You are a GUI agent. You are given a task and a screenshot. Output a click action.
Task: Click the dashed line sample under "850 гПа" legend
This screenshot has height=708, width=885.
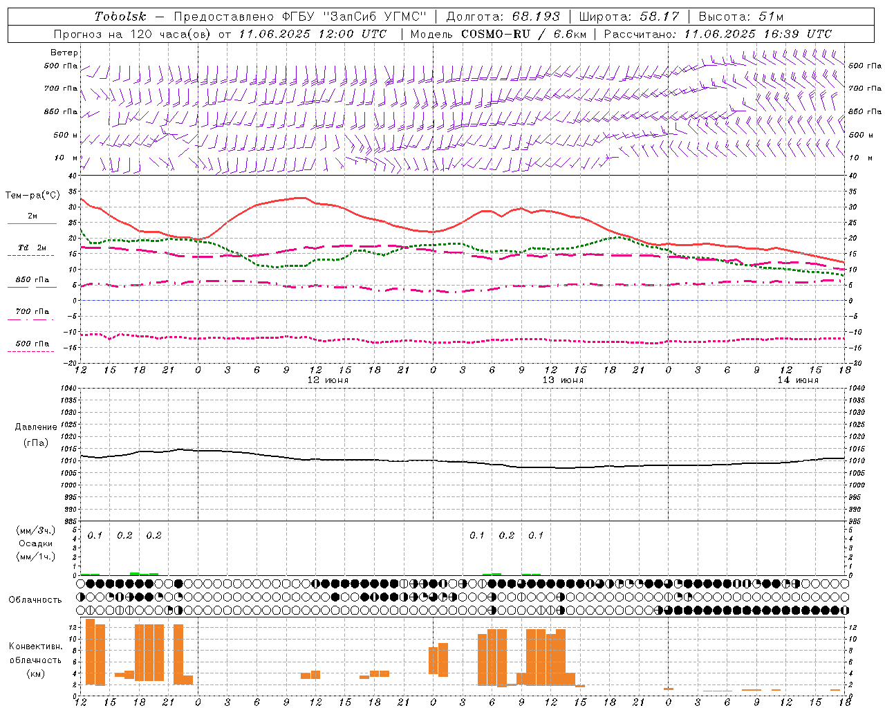[x=32, y=287]
